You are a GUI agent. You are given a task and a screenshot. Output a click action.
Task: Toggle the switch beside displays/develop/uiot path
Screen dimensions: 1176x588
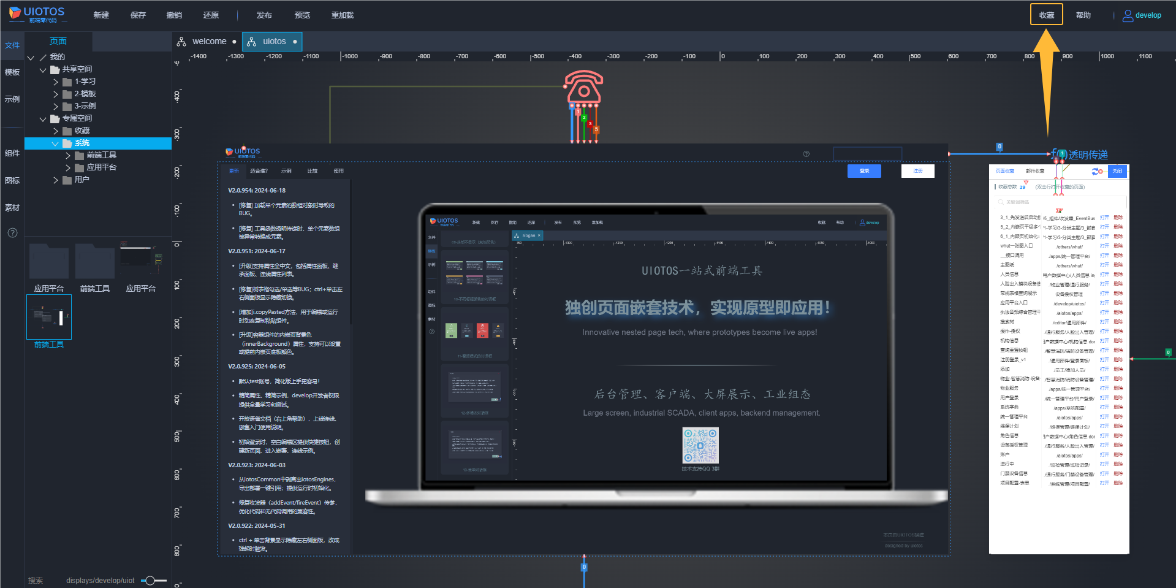point(153,581)
